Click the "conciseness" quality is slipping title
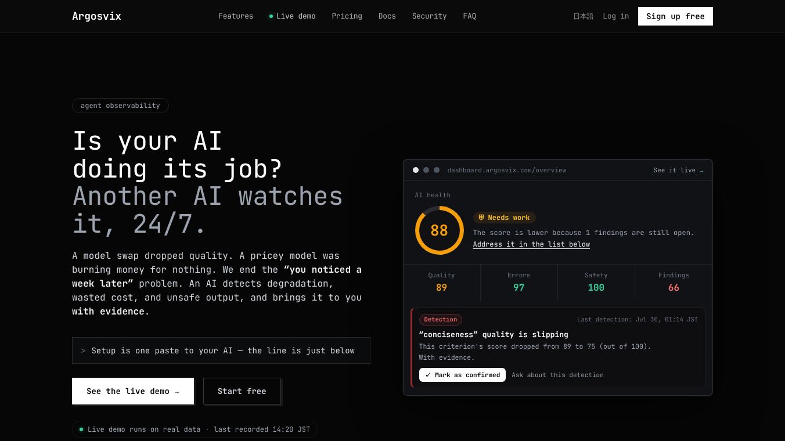This screenshot has height=441, width=785. 494,334
